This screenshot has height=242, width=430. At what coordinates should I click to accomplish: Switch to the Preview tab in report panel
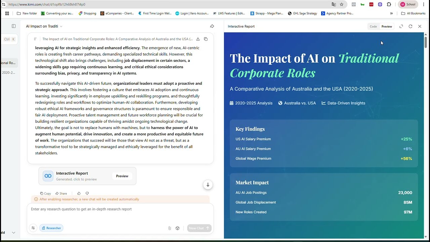pos(387,26)
